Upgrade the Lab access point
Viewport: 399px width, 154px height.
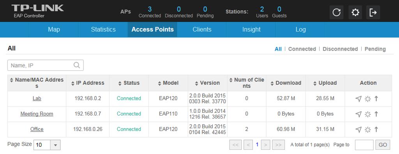coord(376,99)
